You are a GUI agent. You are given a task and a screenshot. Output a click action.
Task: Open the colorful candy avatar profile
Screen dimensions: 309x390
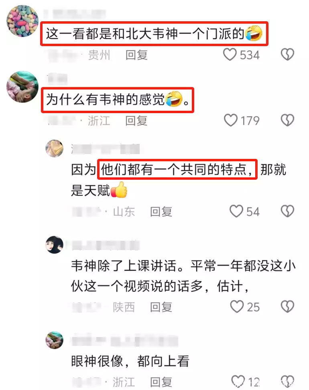(22, 21)
